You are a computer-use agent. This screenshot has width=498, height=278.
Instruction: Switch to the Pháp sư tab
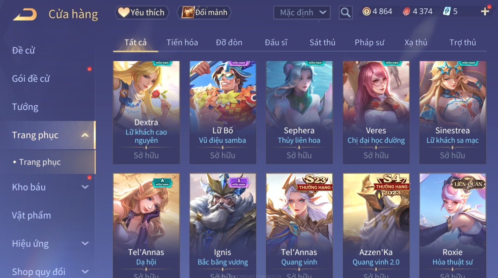pyautogui.click(x=369, y=43)
